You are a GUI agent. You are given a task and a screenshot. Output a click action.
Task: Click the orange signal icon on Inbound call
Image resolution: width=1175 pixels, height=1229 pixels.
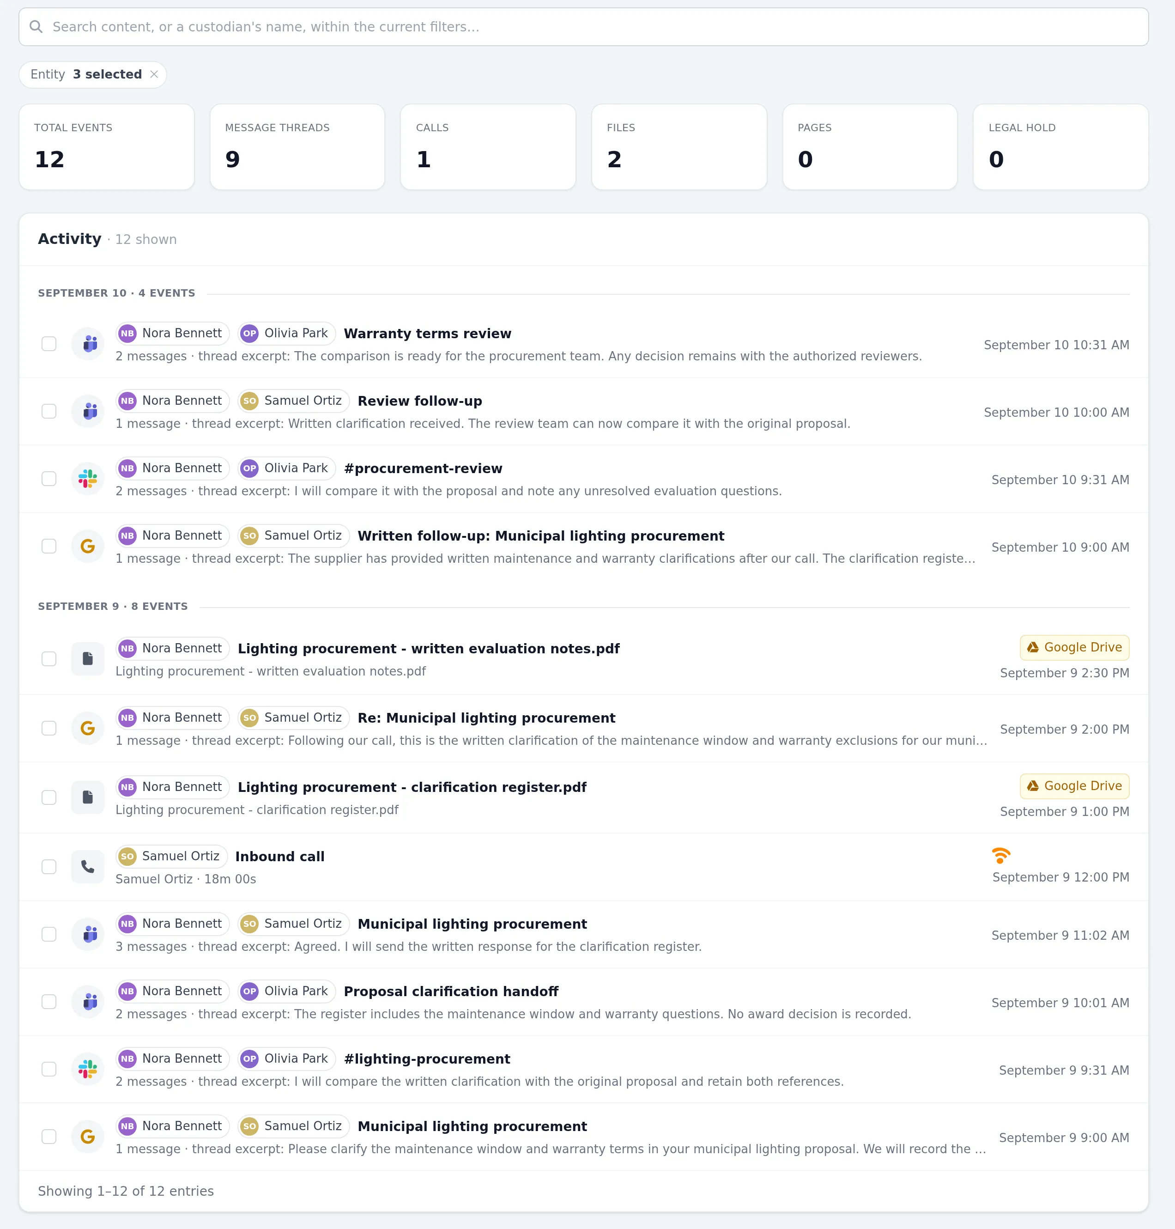[x=1001, y=855]
